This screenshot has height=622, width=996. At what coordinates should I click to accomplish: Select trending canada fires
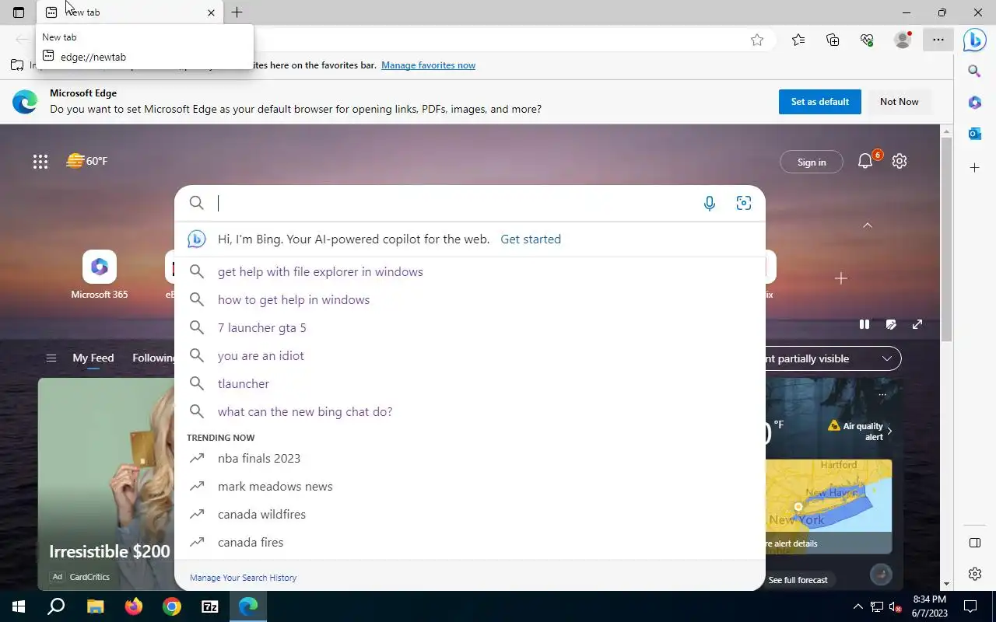[470, 543]
